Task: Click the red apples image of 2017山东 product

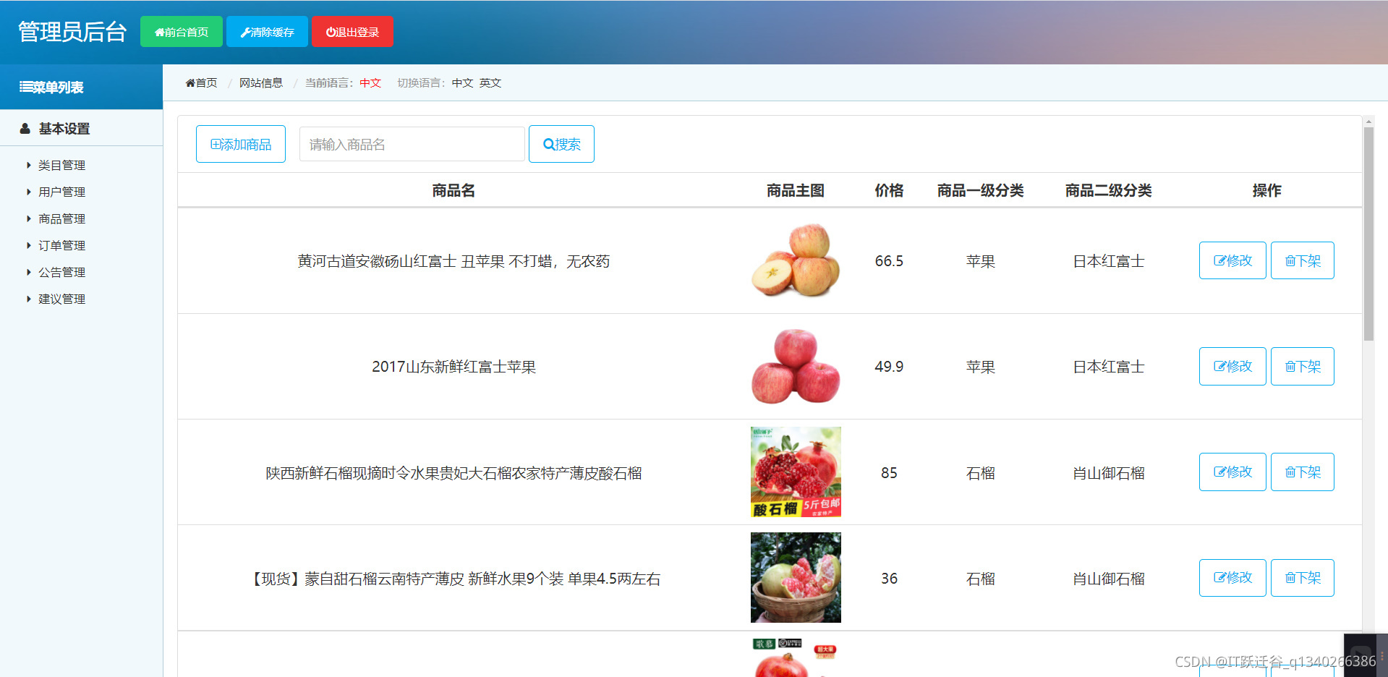Action: [x=796, y=366]
